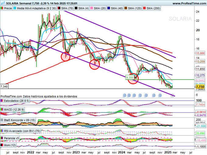Click the 10,275 SMA 40 value label
The height and width of the screenshot is (155, 207).
(x=200, y=75)
